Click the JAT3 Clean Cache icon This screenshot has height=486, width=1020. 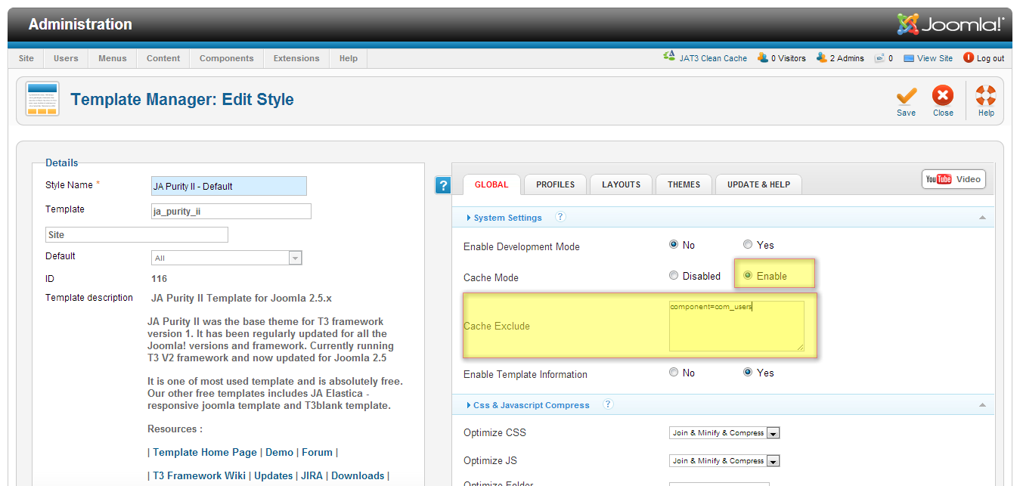tap(668, 57)
